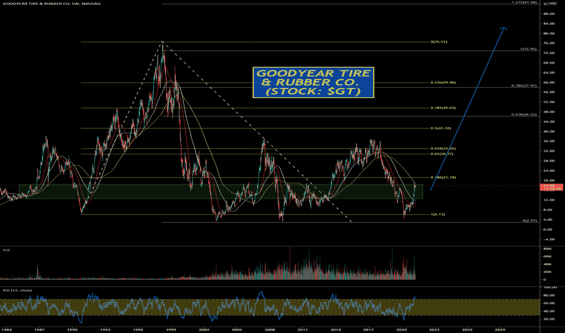Click 2008 on the time axis
The width and height of the screenshot is (565, 333).
click(x=270, y=329)
